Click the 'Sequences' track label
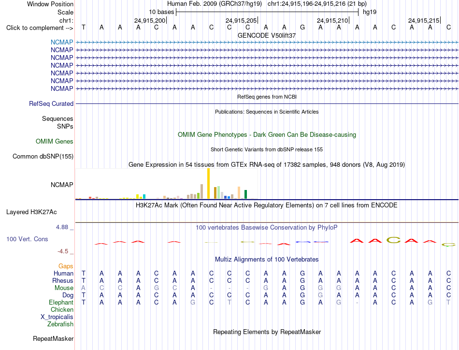 click(x=57, y=118)
